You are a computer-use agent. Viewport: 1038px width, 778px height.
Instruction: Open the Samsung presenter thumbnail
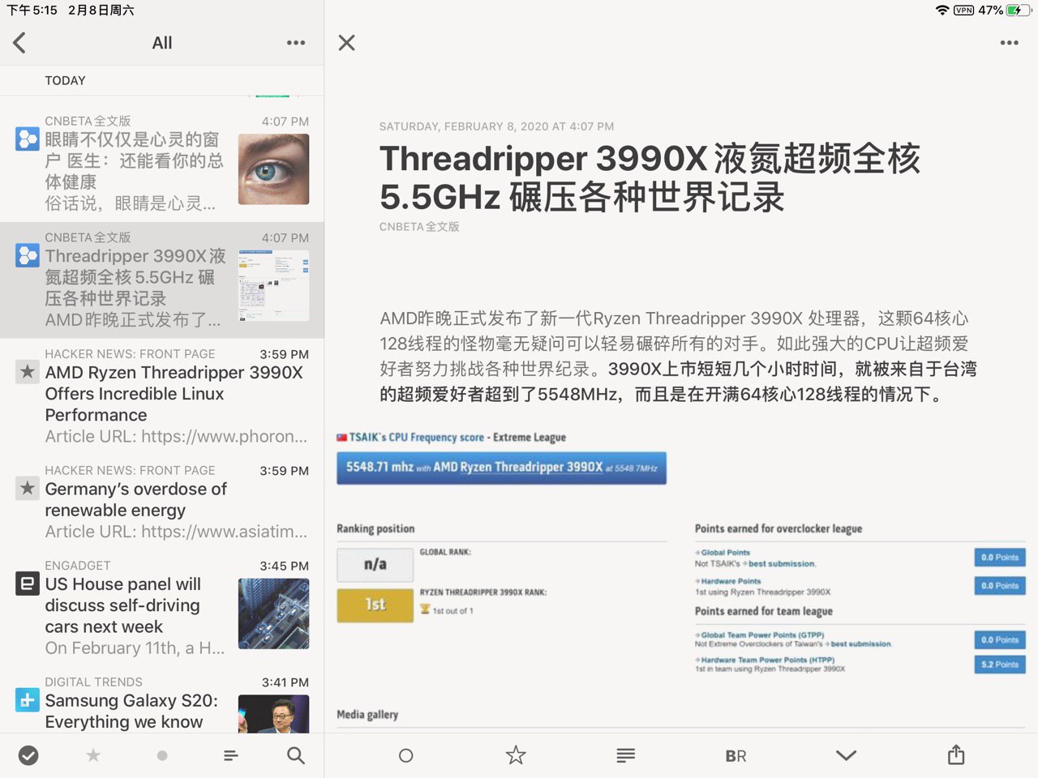pyautogui.click(x=273, y=714)
